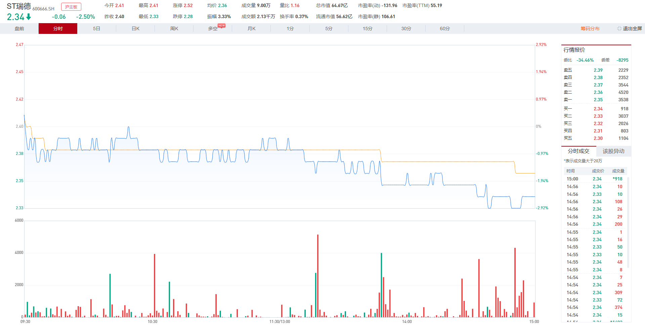645x325 pixels.
Task: Select the 1分 interval tab
Action: coord(290,29)
